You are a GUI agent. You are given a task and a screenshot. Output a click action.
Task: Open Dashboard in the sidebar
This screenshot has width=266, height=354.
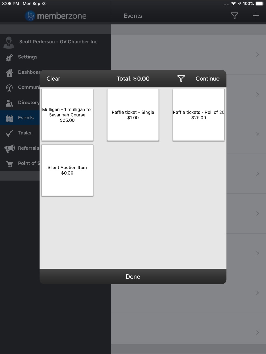click(x=29, y=72)
